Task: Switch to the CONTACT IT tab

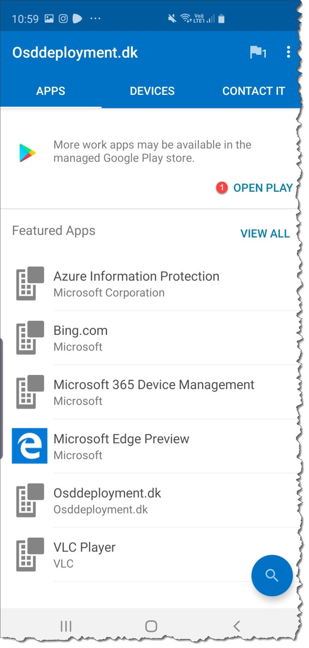Action: click(x=253, y=91)
